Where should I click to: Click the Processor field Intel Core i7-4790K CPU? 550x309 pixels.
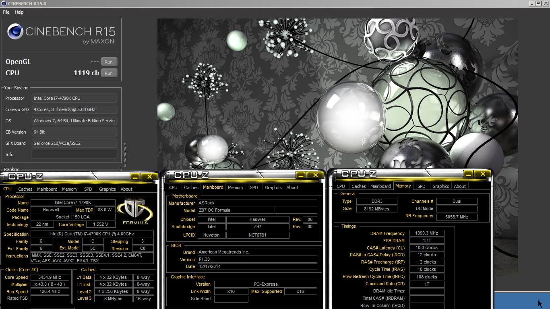click(74, 98)
